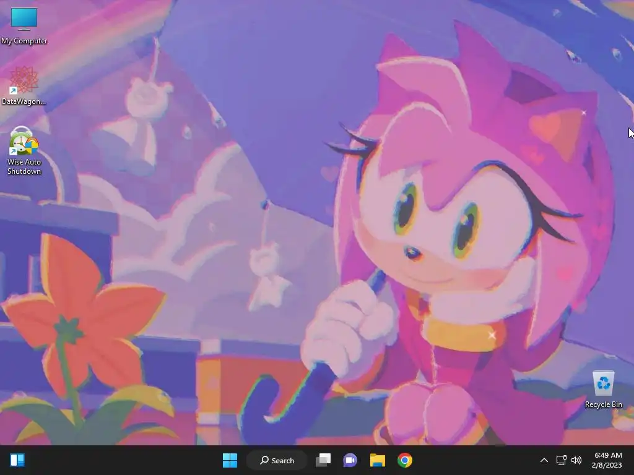Launch the Chat app from taskbar

coord(350,460)
